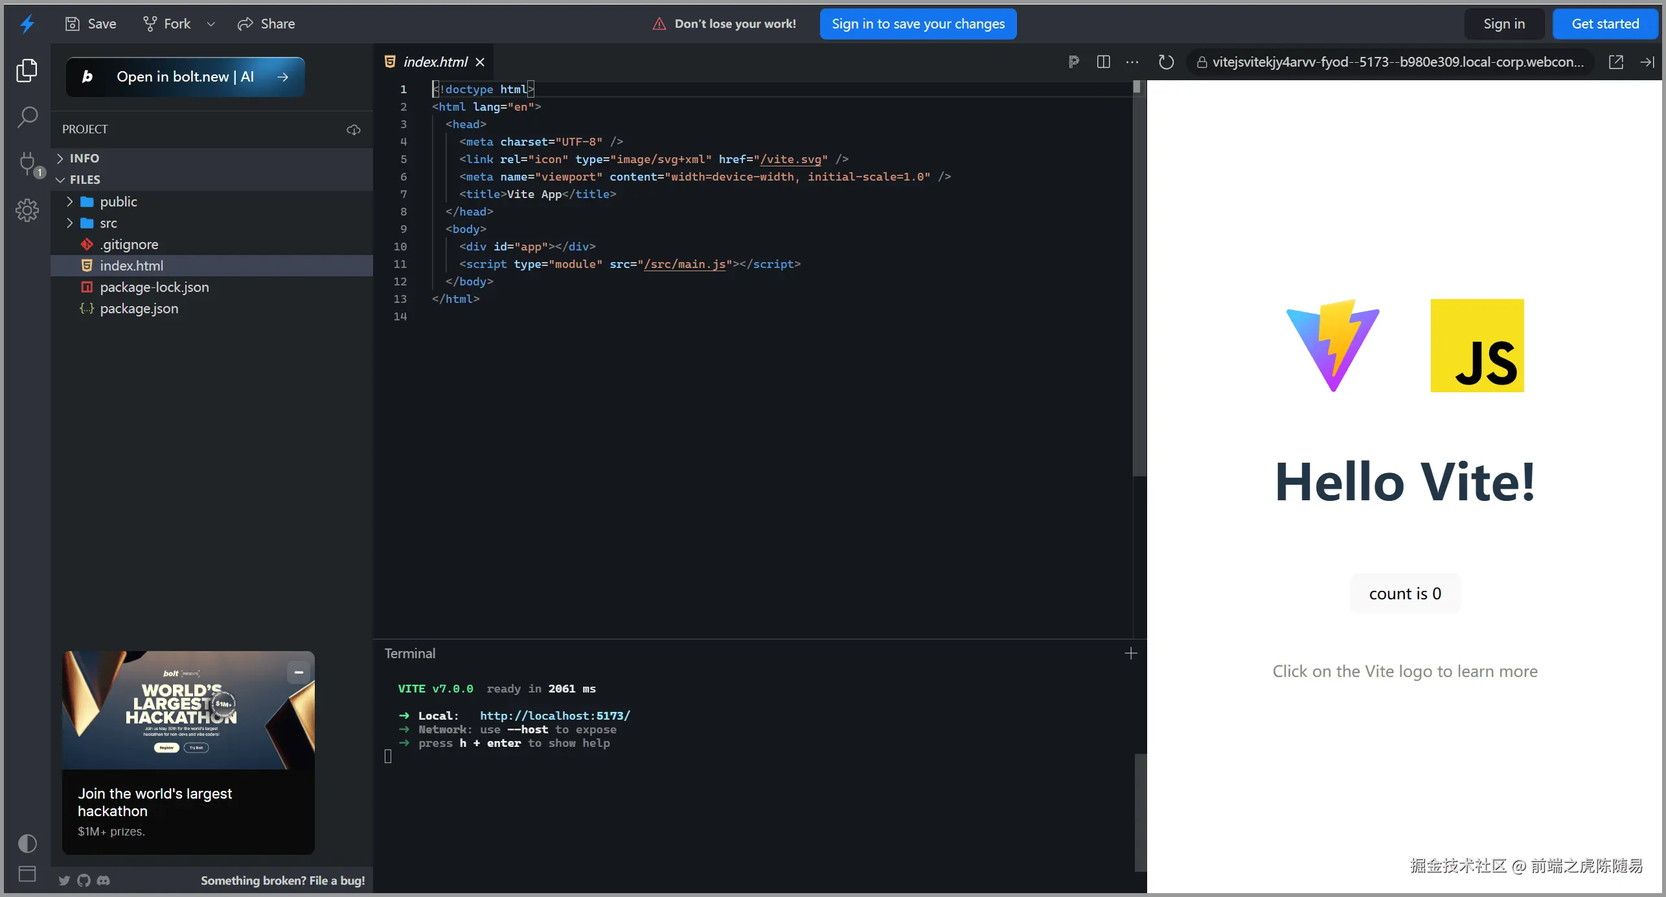
Task: Click the format document icon in editor toolbar
Action: [1073, 62]
